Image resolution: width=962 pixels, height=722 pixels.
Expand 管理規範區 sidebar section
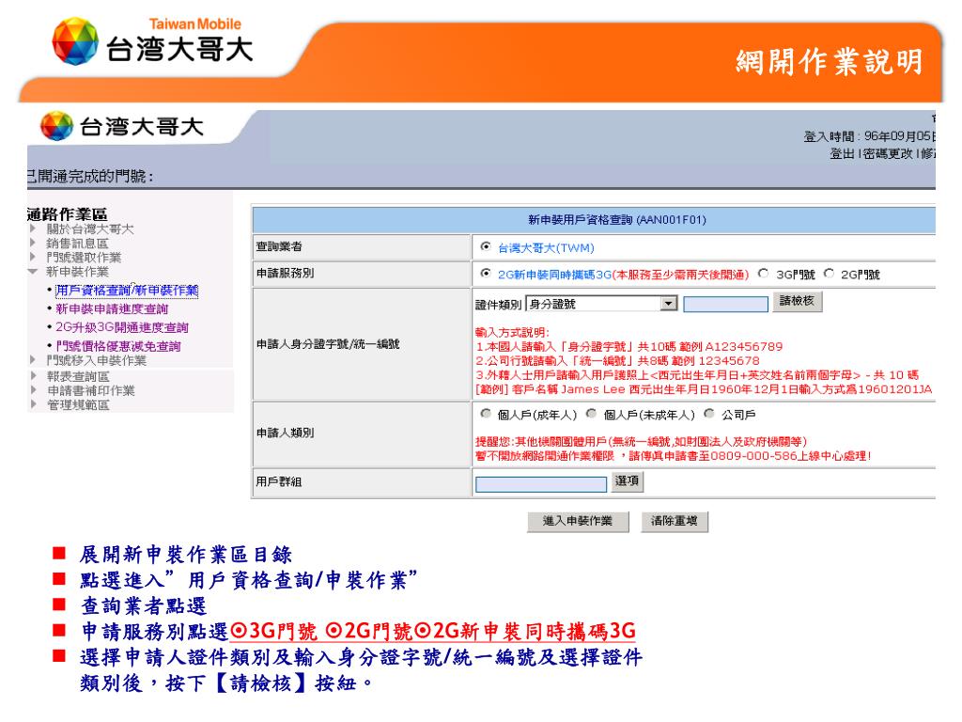[x=78, y=404]
